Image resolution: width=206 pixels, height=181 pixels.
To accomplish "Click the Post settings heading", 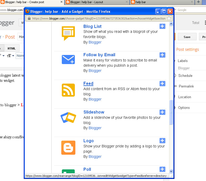I will pos(187,49).
